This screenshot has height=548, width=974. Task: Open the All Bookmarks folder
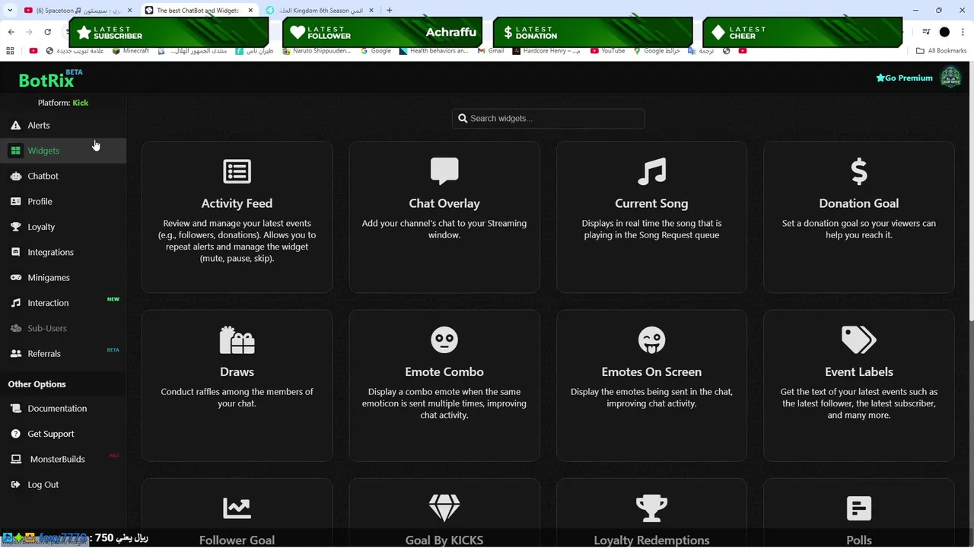pos(941,51)
